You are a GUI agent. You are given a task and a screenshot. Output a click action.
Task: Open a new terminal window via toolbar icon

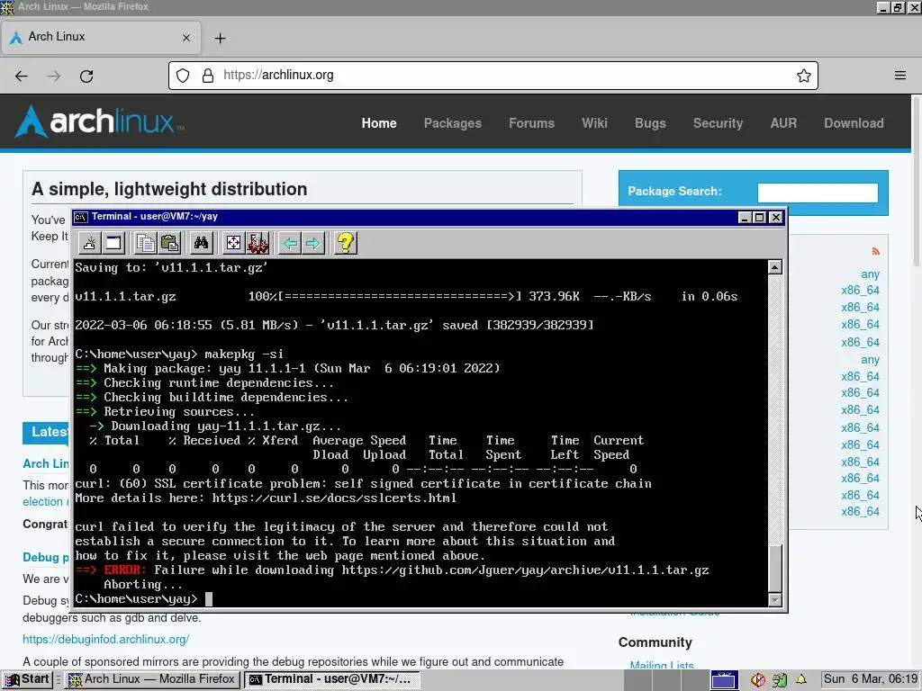point(113,243)
